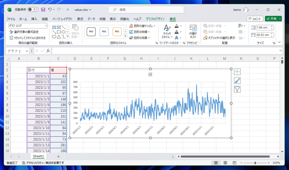Viewport: 289px width, 170px height.
Task: Open the Chart Filters funnel button
Action: (x=237, y=89)
